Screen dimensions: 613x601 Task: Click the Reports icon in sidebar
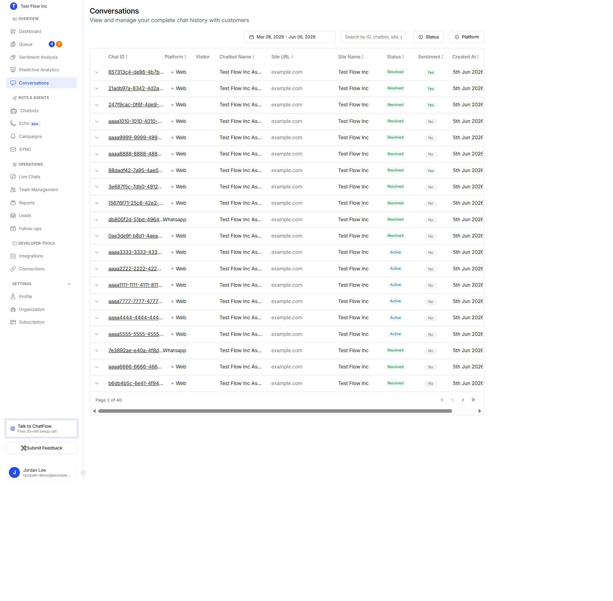(13, 204)
